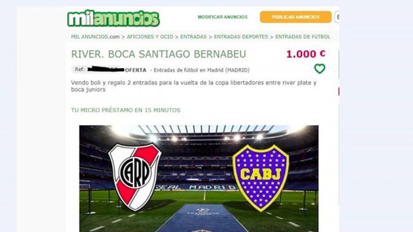Open AFICIONES Y OCIO breadcrumb
Viewport: 413px width, 232px height.
150,37
